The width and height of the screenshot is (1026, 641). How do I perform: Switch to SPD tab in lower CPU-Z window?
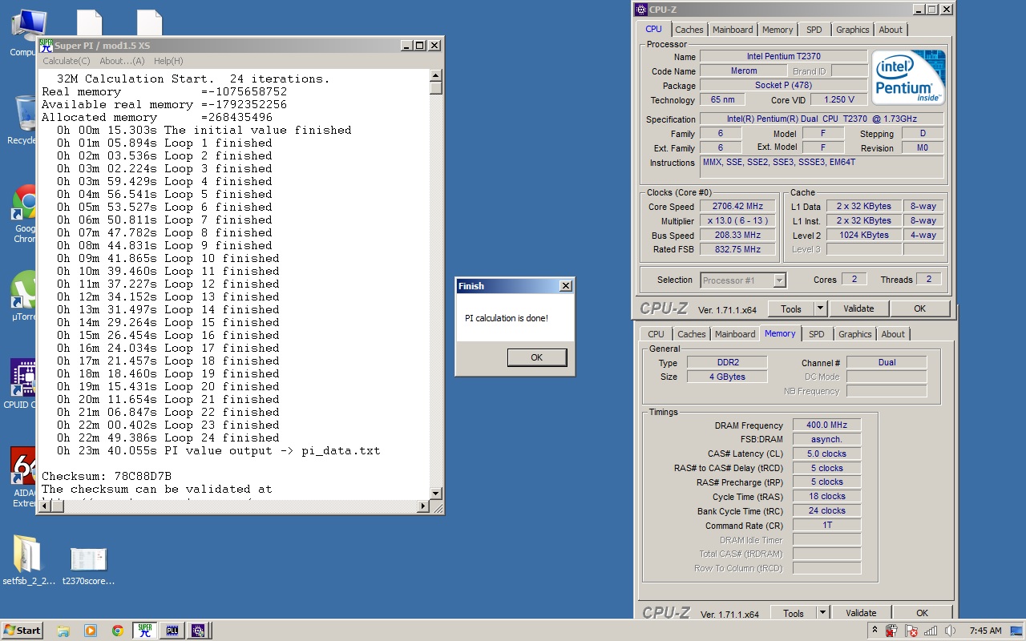[x=817, y=334]
